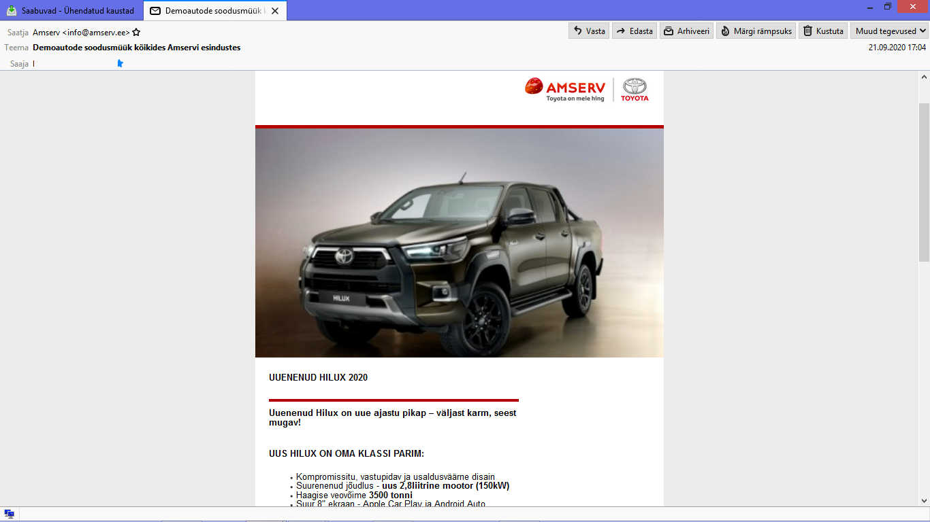Click the vertical scrollbar thumb
930x522 pixels.
[x=924, y=181]
